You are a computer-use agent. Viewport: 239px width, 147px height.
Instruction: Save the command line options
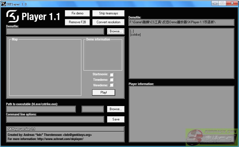(x=116, y=119)
